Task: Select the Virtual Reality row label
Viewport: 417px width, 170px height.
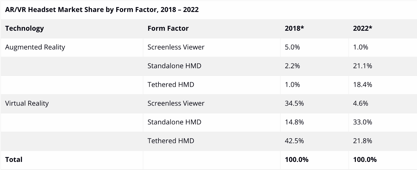Action: click(27, 104)
